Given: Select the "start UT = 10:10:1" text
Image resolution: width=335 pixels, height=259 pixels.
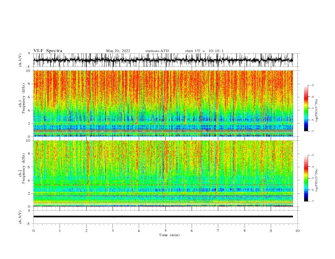Looking at the screenshot, I should coord(204,51).
